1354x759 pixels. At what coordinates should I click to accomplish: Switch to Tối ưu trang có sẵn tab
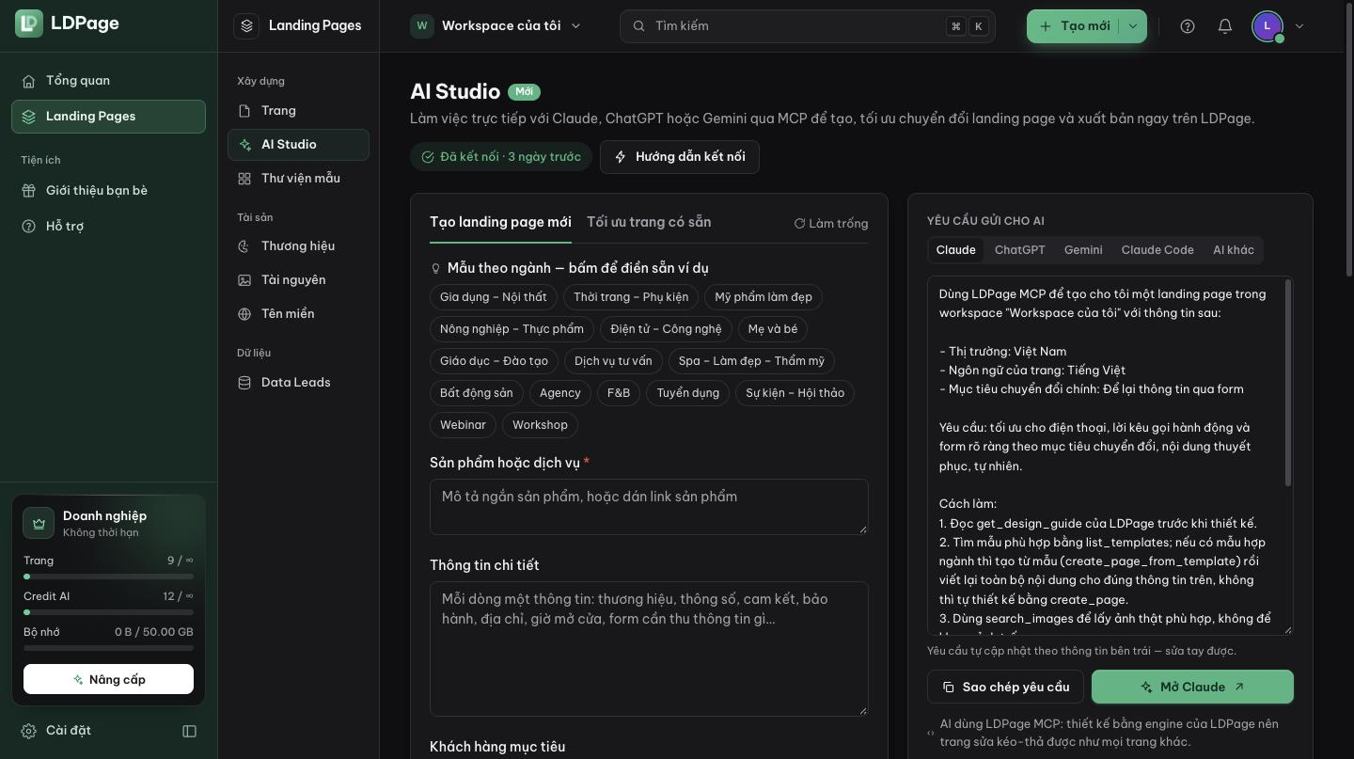click(x=649, y=223)
